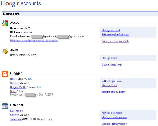The height and width of the screenshot is (126, 158).
Task: Open Blogger privacy policy link
Action: tap(113, 92)
